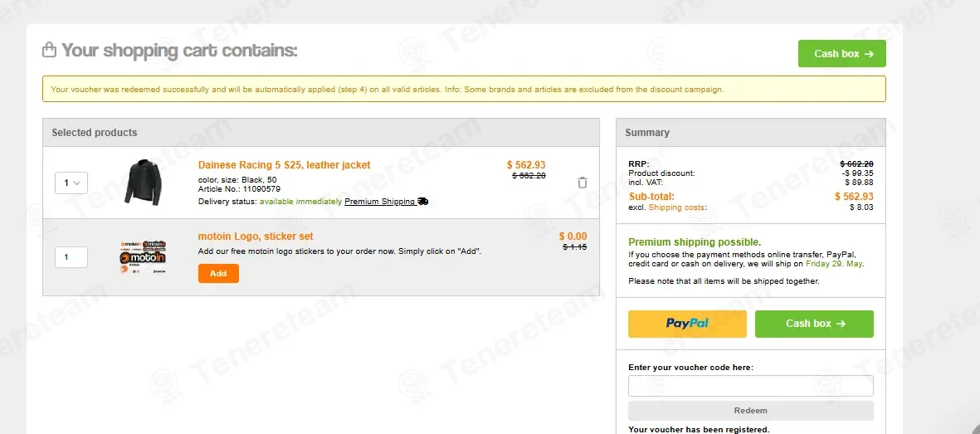
Task: Click the Premium Shipping truck icon
Action: 422,202
